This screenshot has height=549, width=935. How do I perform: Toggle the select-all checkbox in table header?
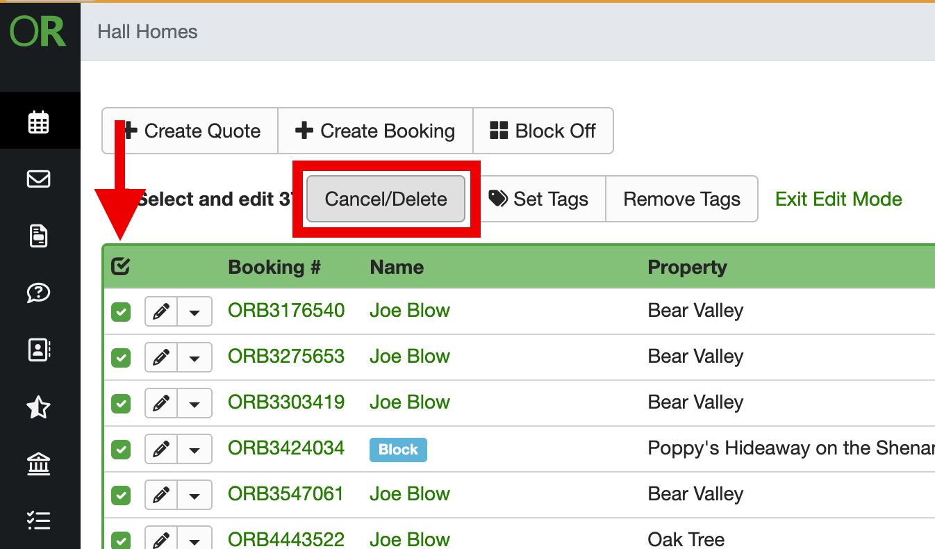coord(121,267)
